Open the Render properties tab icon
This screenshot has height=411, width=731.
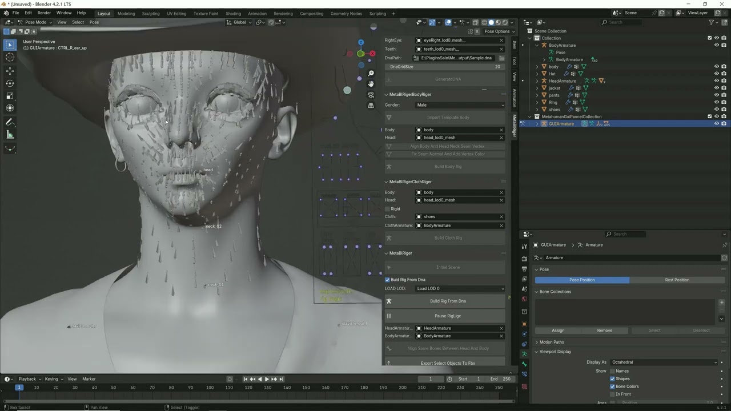pyautogui.click(x=524, y=259)
